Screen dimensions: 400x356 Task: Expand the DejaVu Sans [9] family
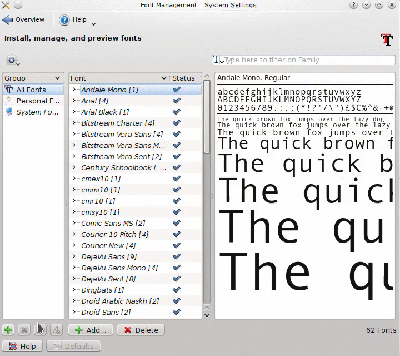pyautogui.click(x=74, y=256)
